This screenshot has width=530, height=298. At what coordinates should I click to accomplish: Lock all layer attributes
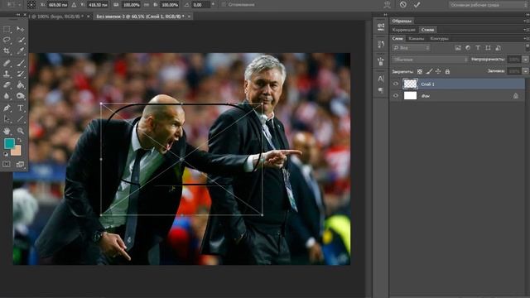point(447,71)
